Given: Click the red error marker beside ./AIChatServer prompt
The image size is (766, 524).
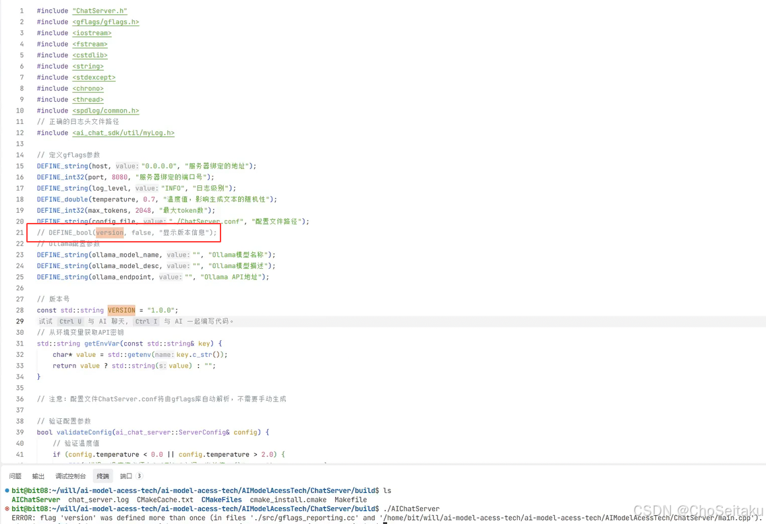Looking at the screenshot, I should click(7, 509).
